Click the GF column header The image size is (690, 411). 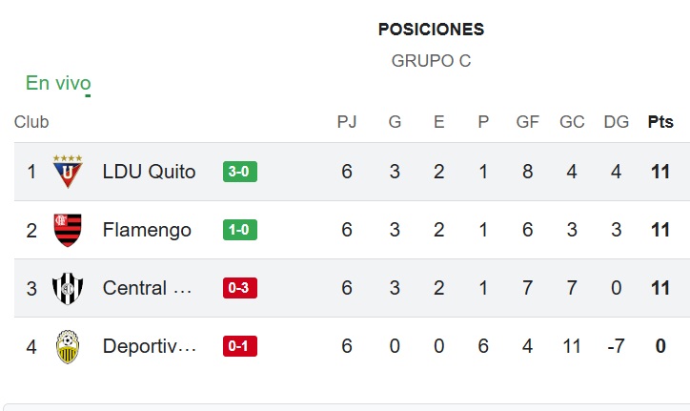528,122
